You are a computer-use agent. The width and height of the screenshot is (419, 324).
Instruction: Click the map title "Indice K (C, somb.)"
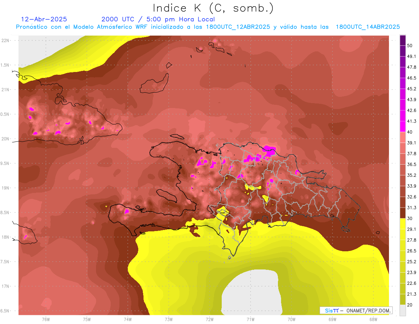(213, 8)
